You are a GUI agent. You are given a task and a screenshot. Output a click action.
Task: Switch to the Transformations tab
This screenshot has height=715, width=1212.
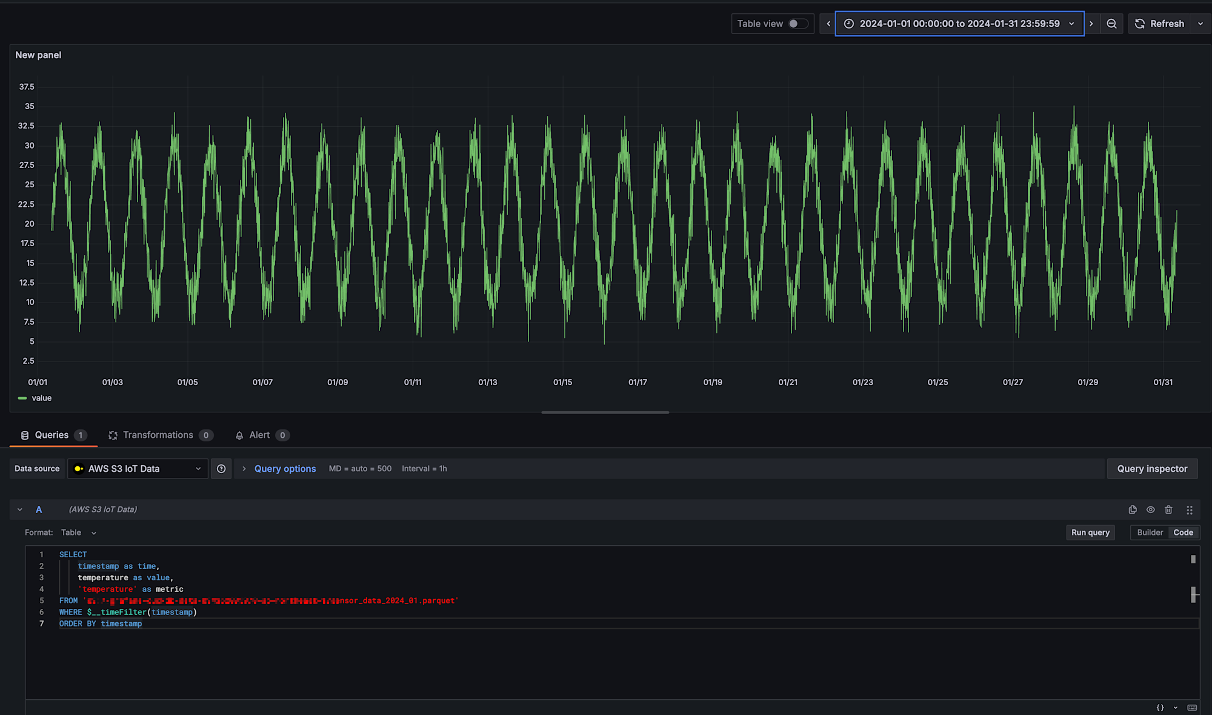[x=161, y=435]
